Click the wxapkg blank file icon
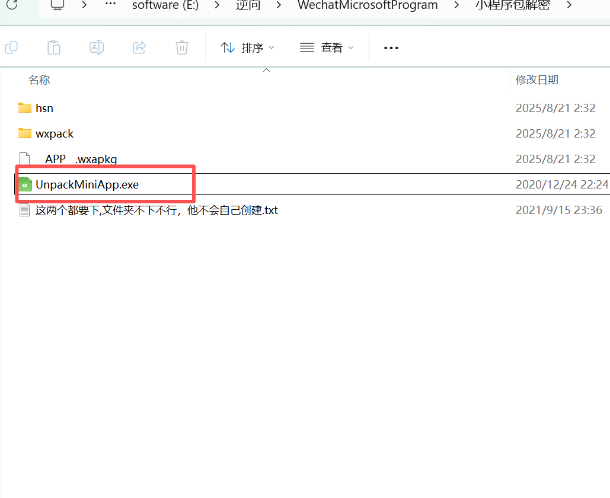 coord(24,159)
